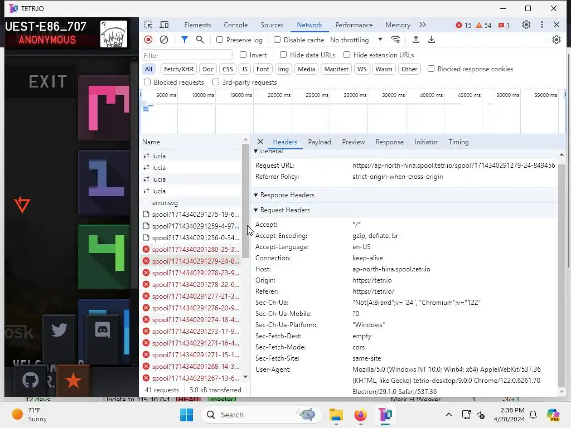Filter requests by Fetch/XHR
This screenshot has height=428, width=571.
178,69
